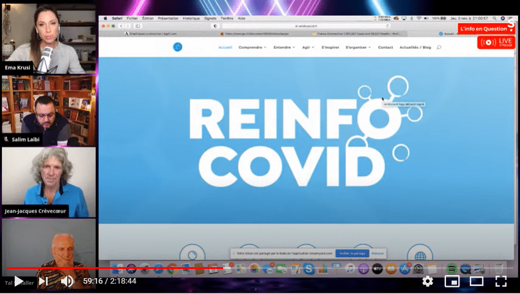Click the Wi-Fi status icon
This screenshot has height=294, width=520.
(419, 18)
